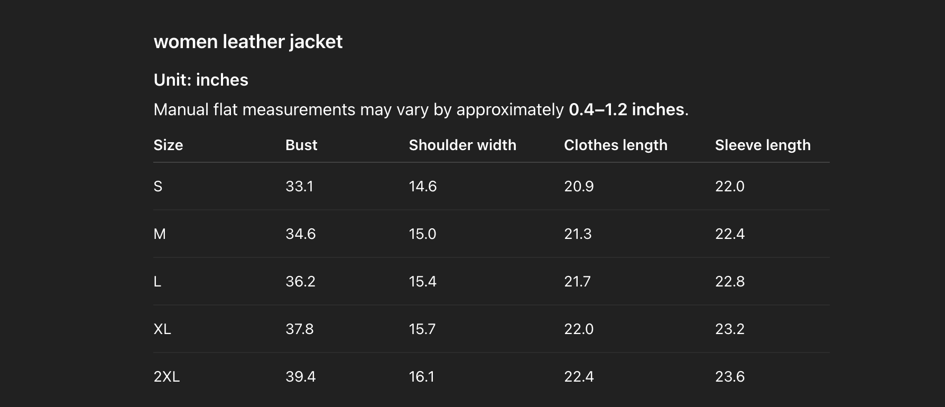Select the M size row label

tap(160, 234)
